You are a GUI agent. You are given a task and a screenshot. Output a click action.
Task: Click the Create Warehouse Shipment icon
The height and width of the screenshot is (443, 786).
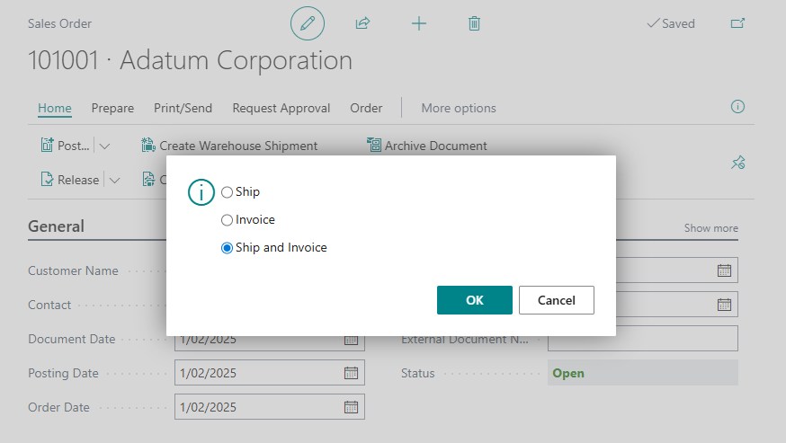[x=148, y=146]
